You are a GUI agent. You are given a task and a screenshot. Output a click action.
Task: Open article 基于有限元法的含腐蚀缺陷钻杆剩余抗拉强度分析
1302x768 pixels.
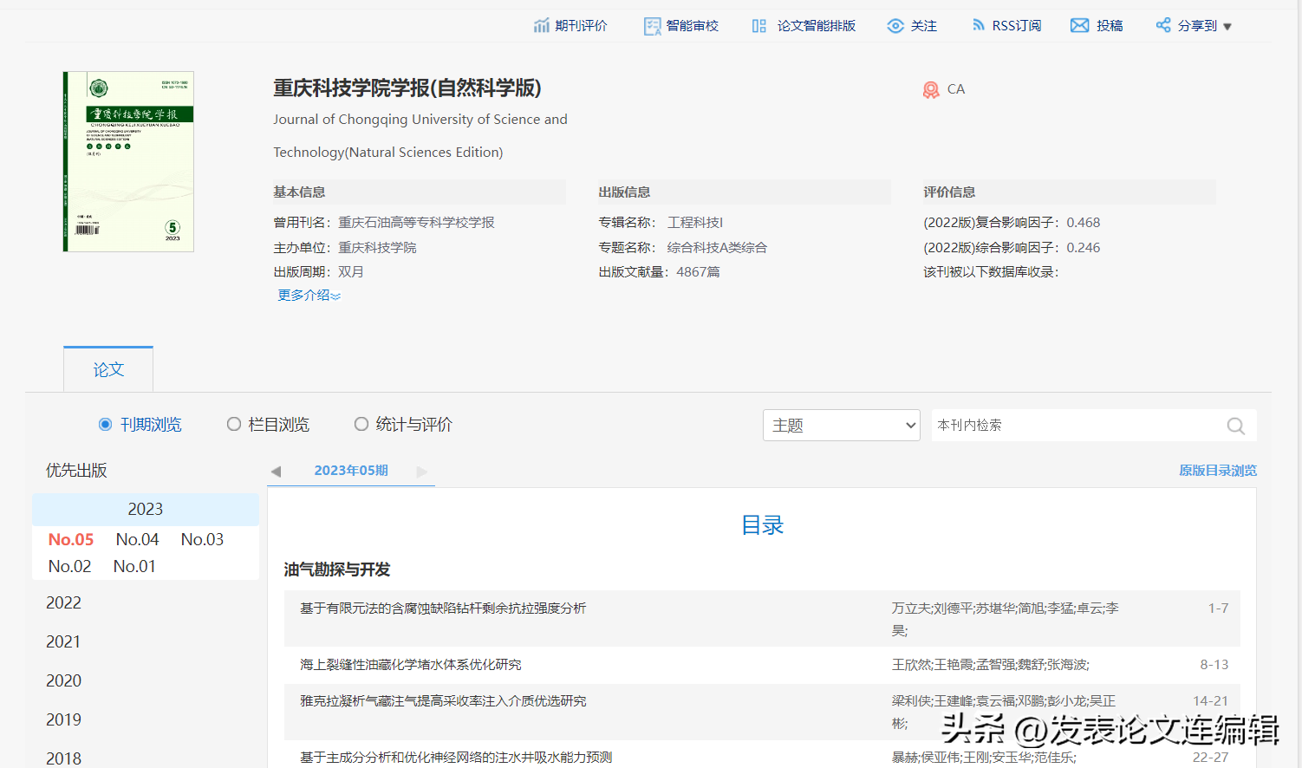point(443,609)
